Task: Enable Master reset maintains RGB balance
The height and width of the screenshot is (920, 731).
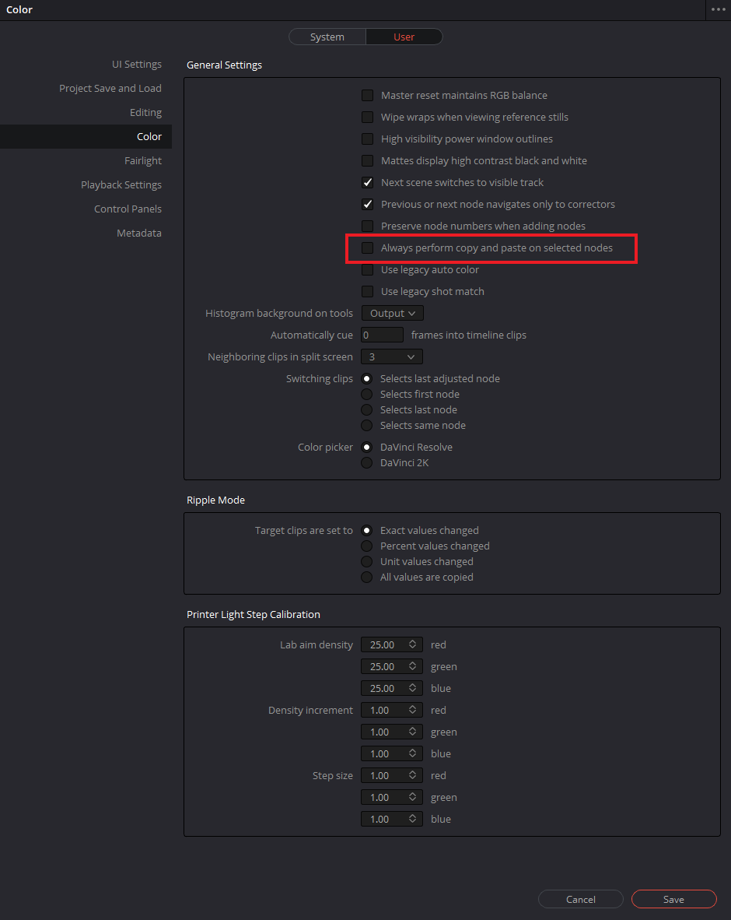Action: (x=368, y=95)
